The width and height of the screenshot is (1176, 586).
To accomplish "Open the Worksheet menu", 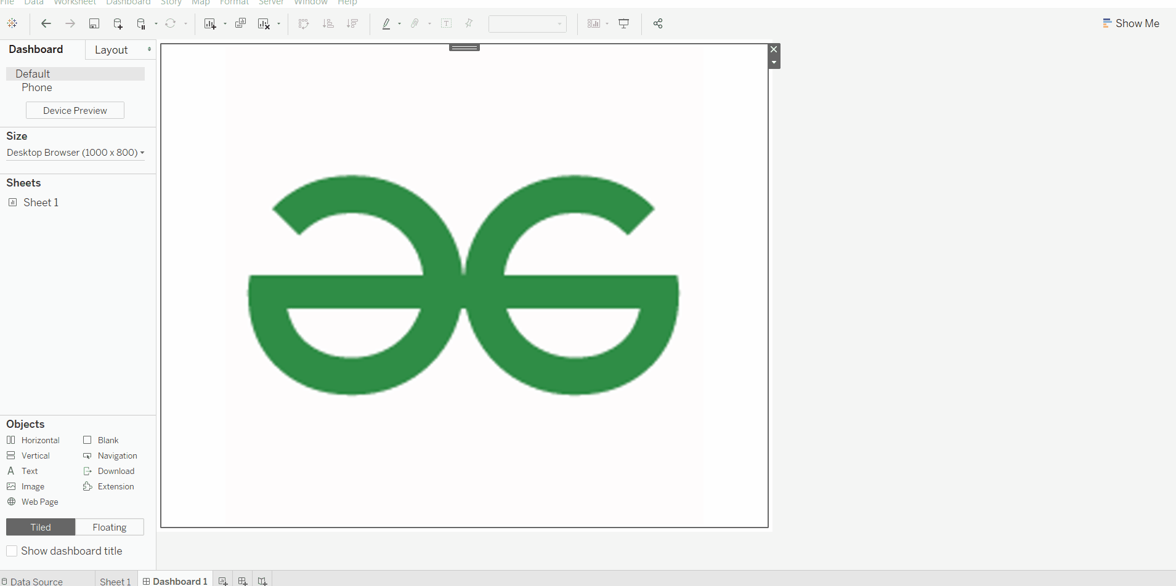I will click(75, 2).
